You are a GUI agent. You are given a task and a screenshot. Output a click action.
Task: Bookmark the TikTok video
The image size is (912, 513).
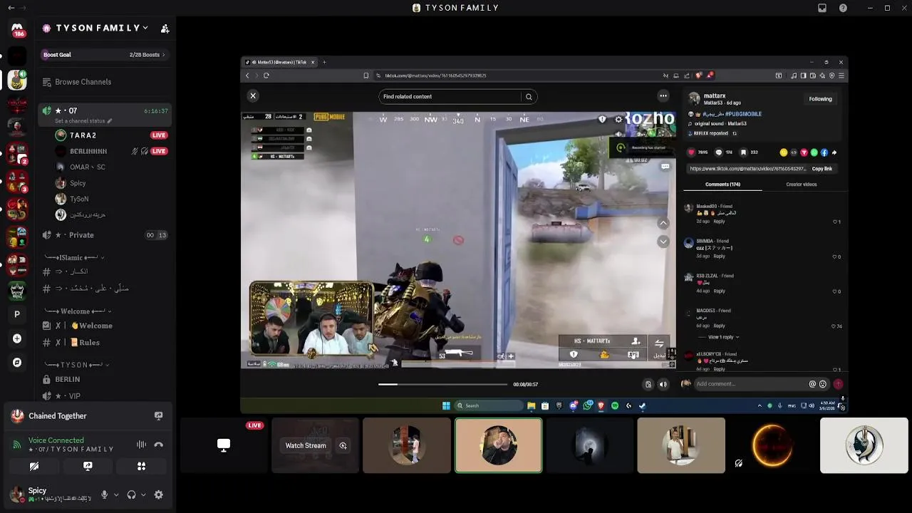coord(743,152)
